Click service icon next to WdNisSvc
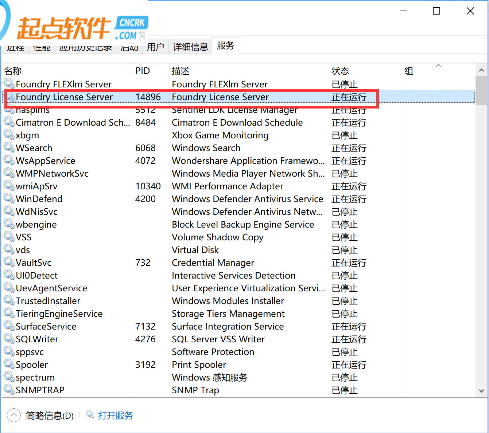The image size is (489, 433). [9, 211]
